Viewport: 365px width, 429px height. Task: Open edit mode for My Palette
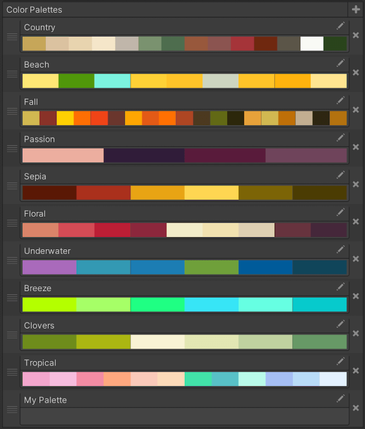click(x=340, y=399)
